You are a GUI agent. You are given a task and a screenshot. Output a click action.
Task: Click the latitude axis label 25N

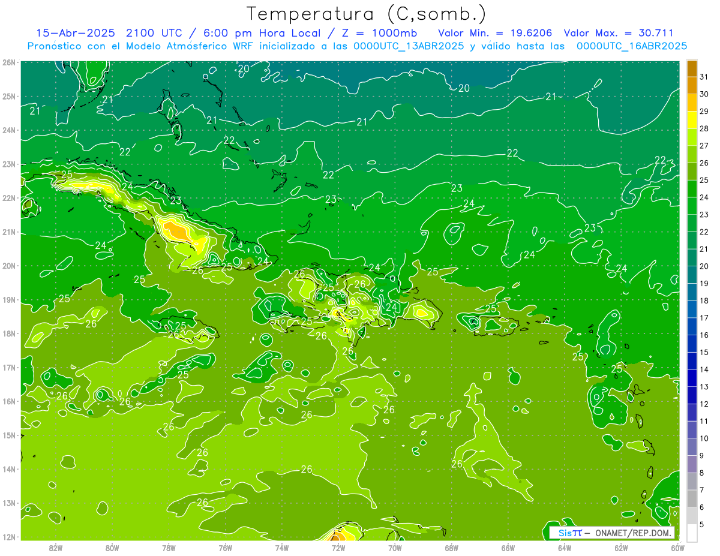(x=9, y=96)
